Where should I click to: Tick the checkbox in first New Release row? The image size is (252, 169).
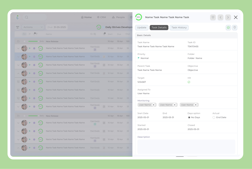[24, 41]
